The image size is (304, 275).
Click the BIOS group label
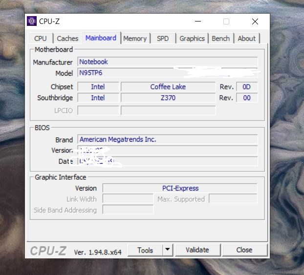point(42,127)
